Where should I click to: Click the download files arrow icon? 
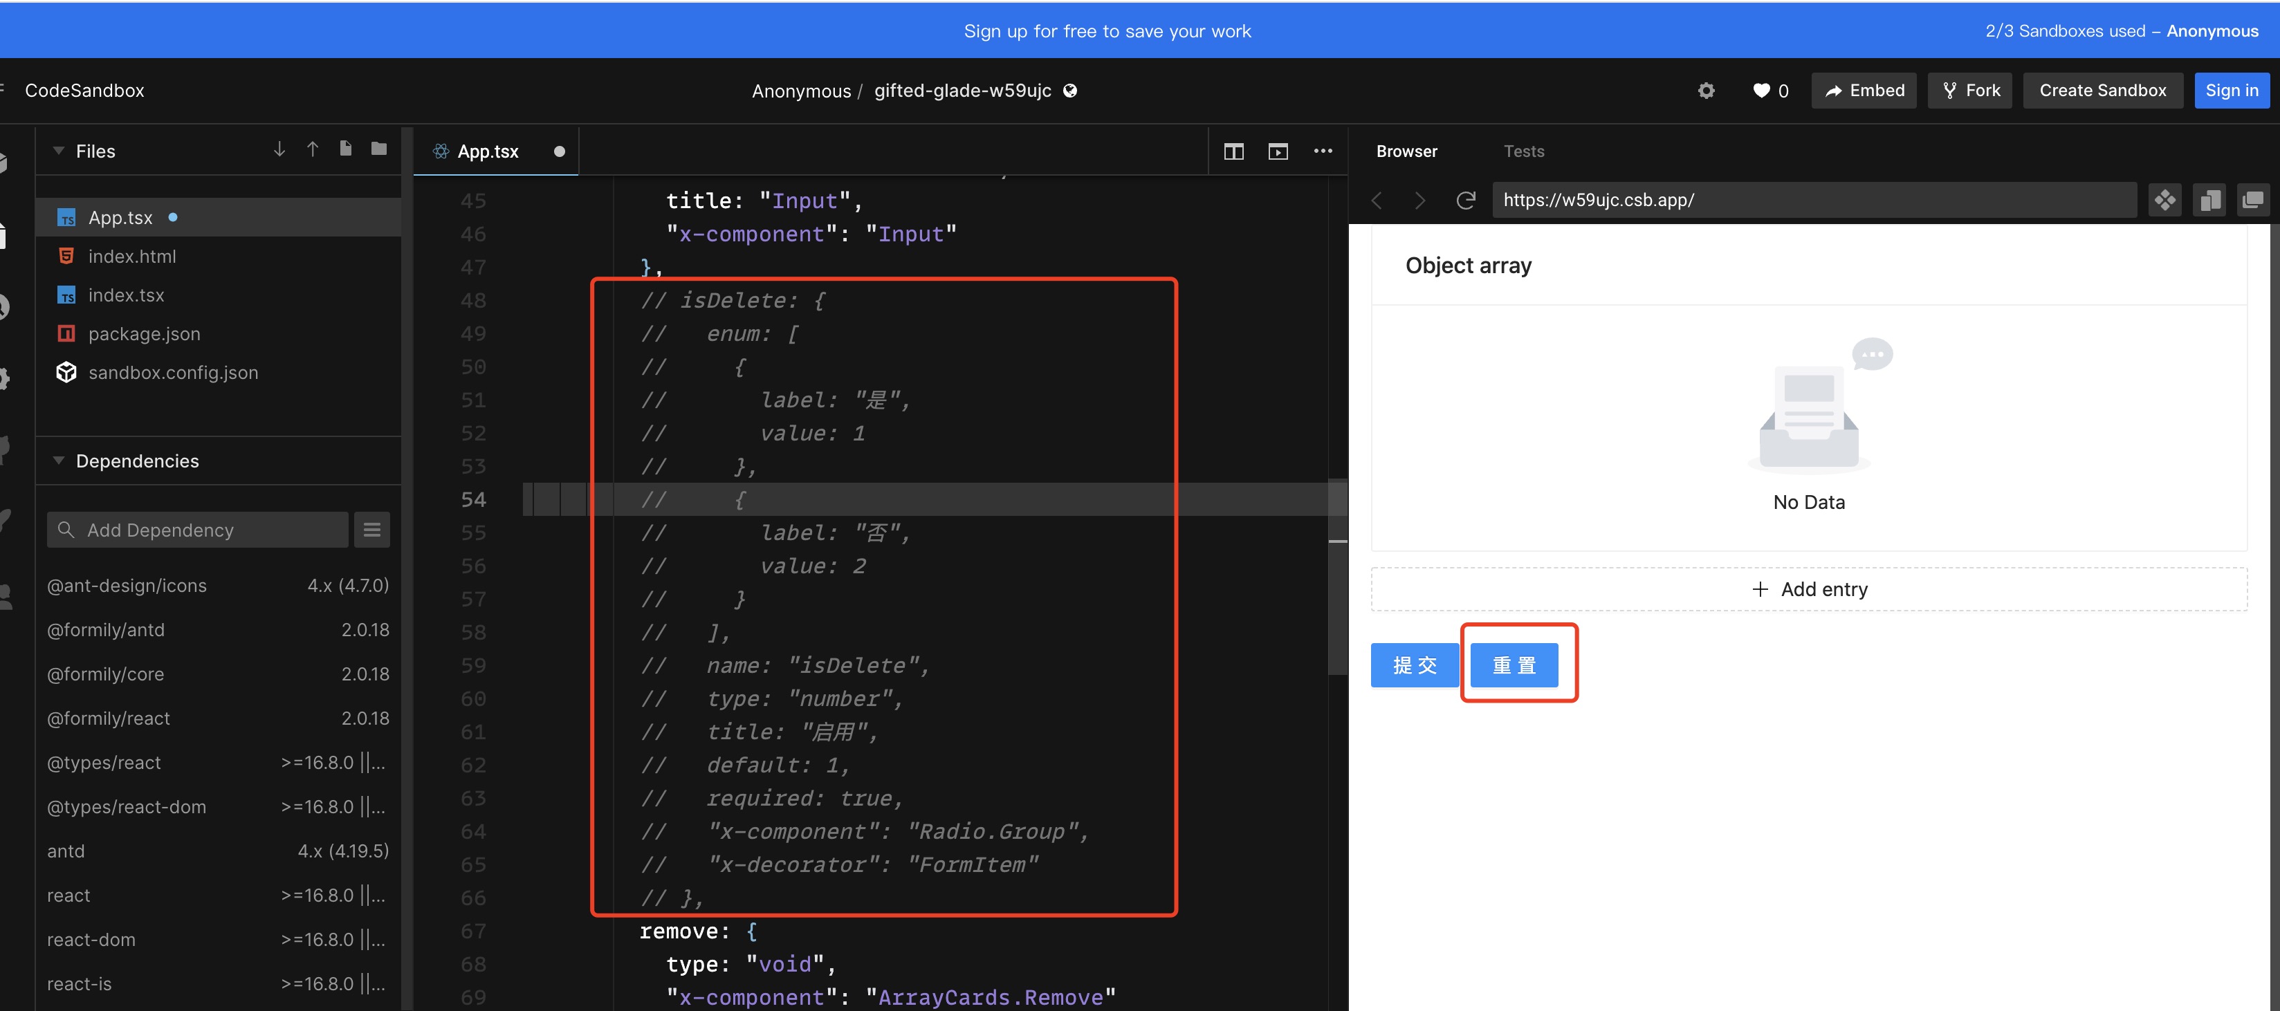point(279,149)
